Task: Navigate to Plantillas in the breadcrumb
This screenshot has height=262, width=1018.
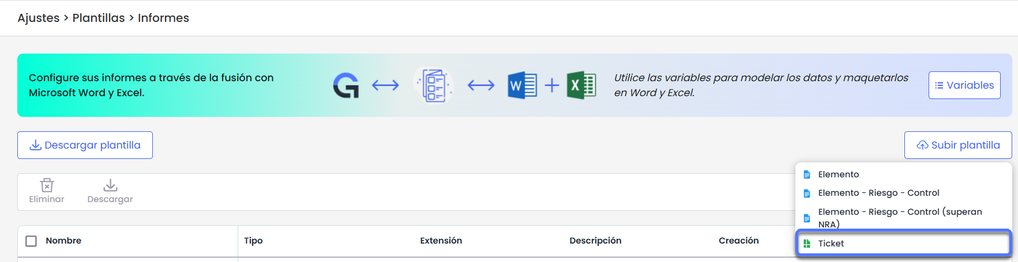Action: click(99, 18)
